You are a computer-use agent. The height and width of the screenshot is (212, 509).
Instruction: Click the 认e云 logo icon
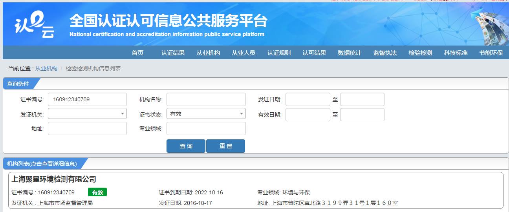click(x=34, y=25)
